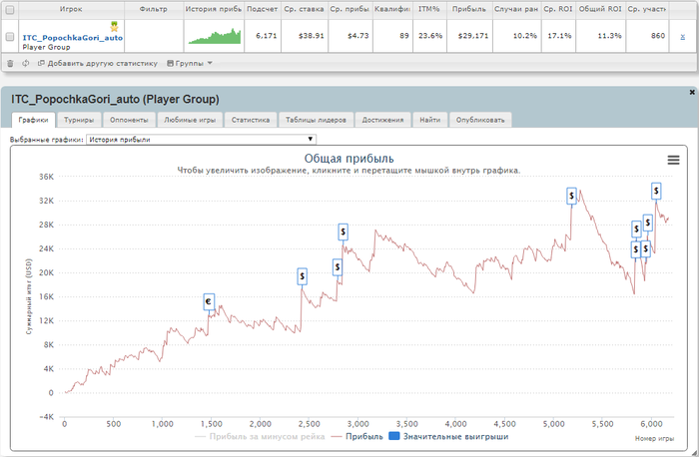The width and height of the screenshot is (699, 457).
Task: Click the dollar marker near game 5,200
Action: (571, 196)
